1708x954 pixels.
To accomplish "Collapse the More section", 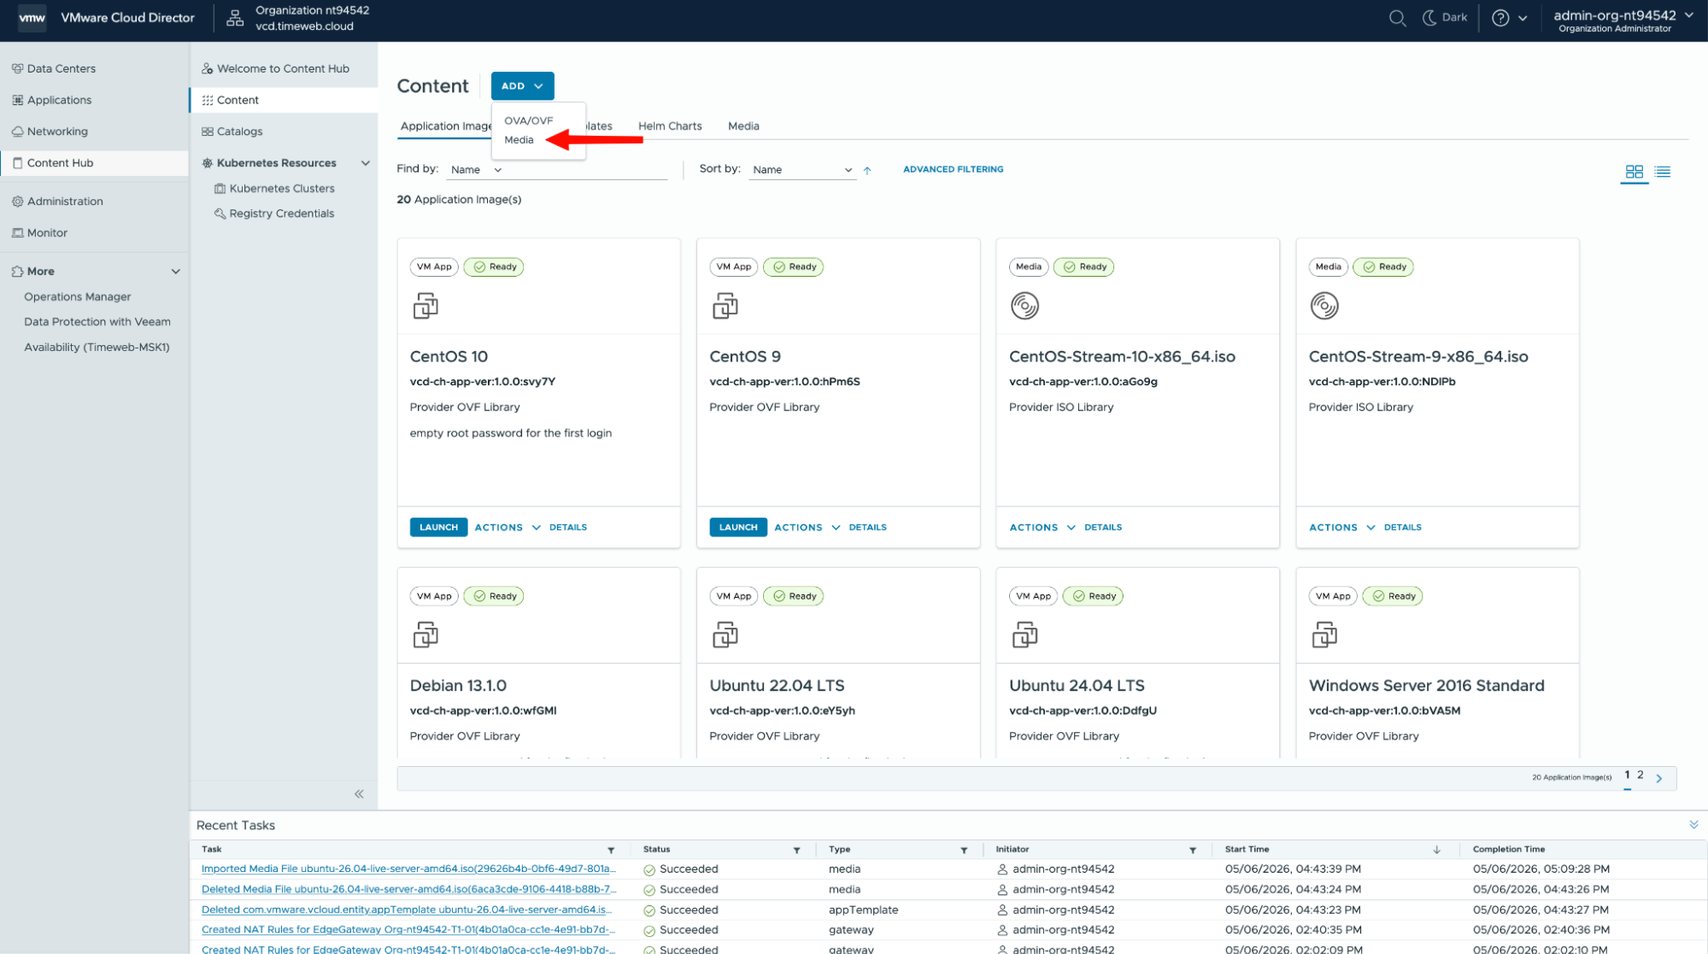I will click(176, 272).
